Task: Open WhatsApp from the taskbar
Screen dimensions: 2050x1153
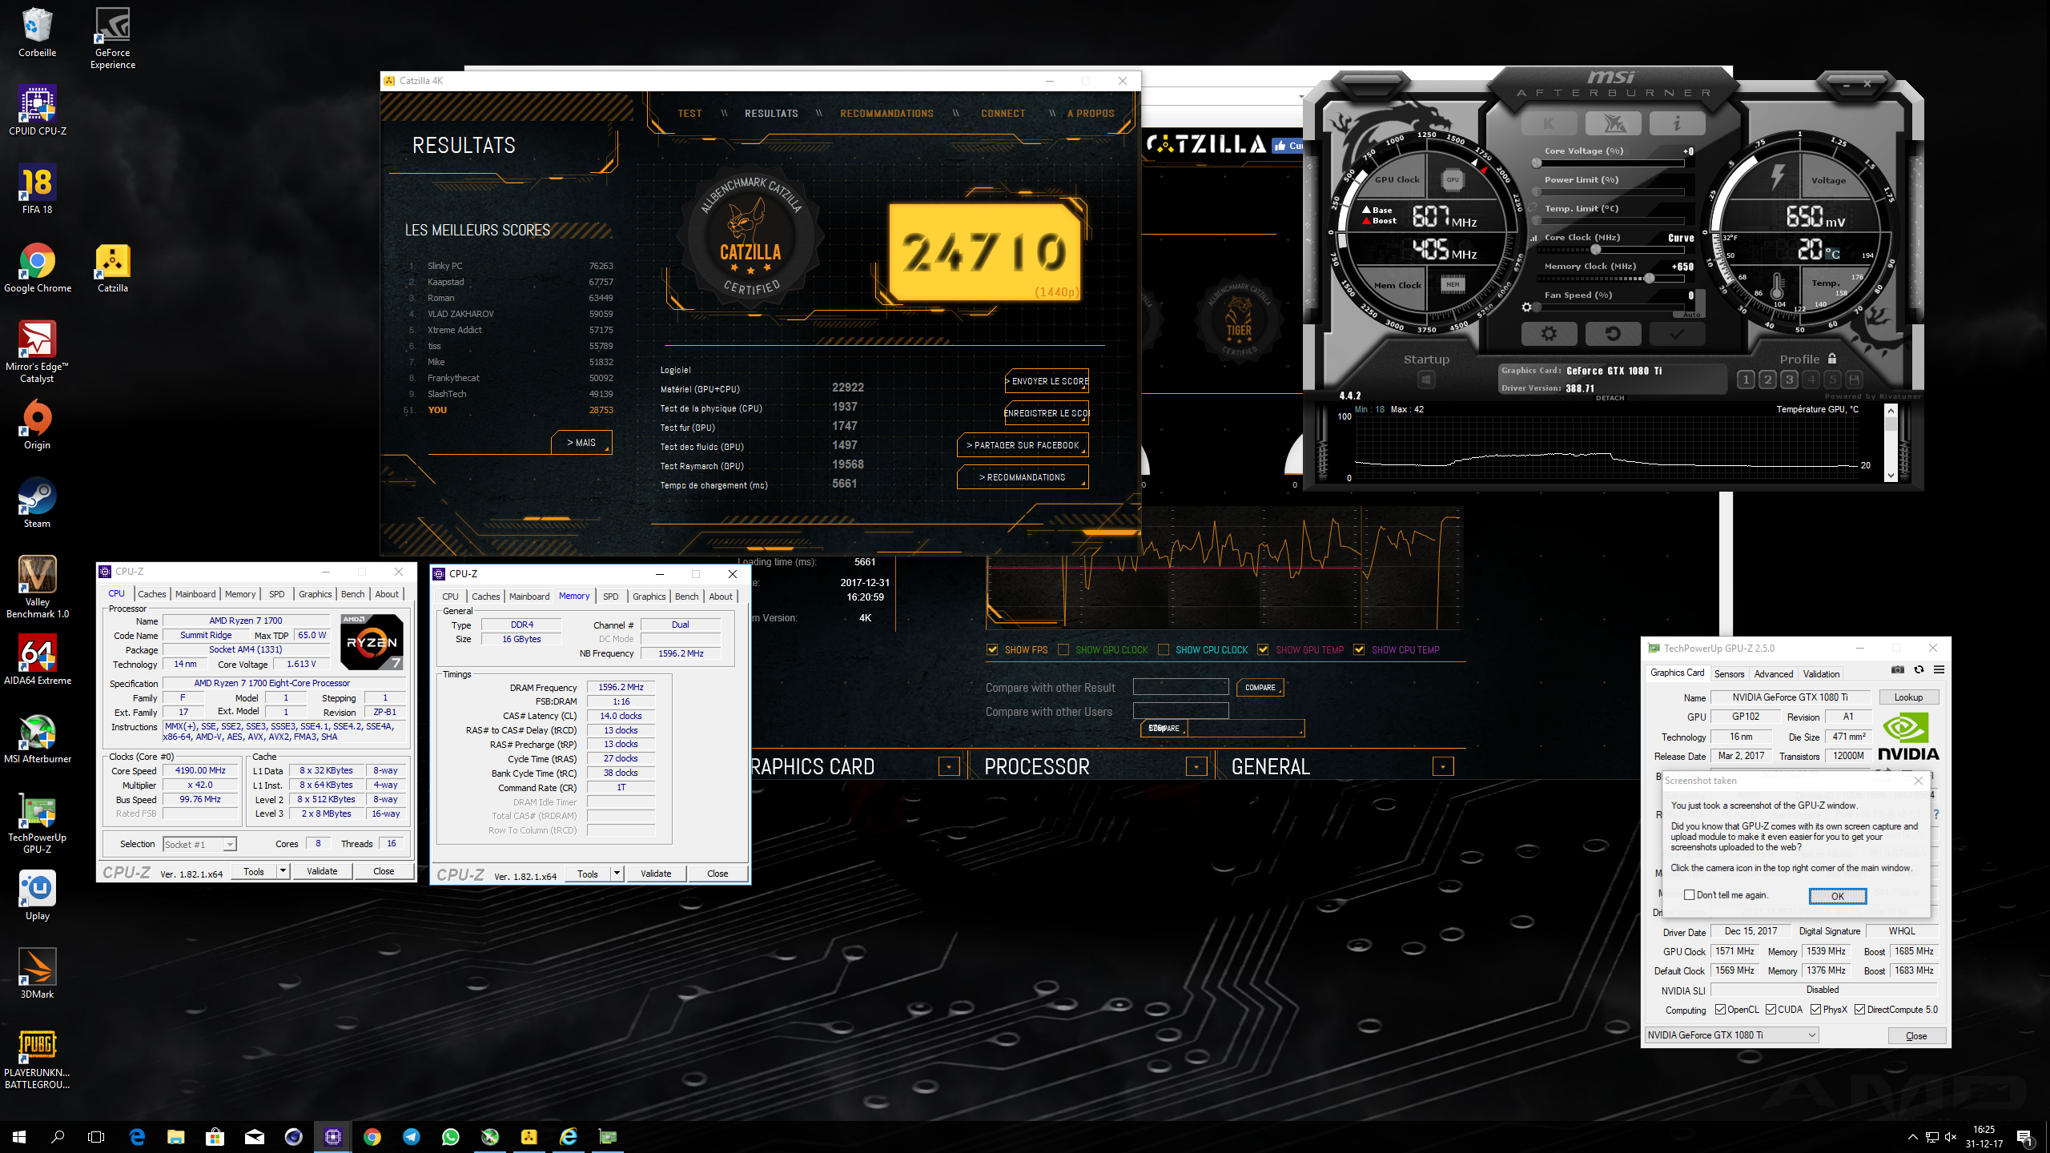Action: (451, 1137)
